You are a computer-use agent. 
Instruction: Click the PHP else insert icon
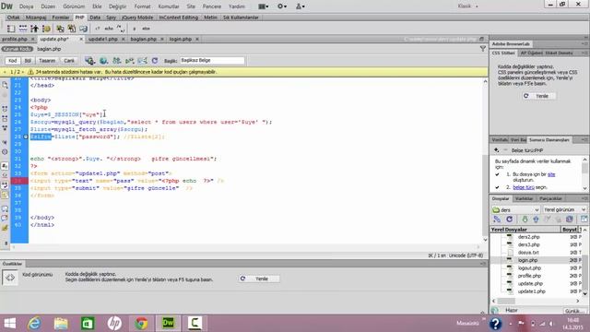146,29
